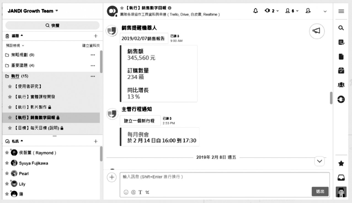Toggle star on 每天目標 topic
Viewport: 352px width, 203px height.
(x=10, y=128)
